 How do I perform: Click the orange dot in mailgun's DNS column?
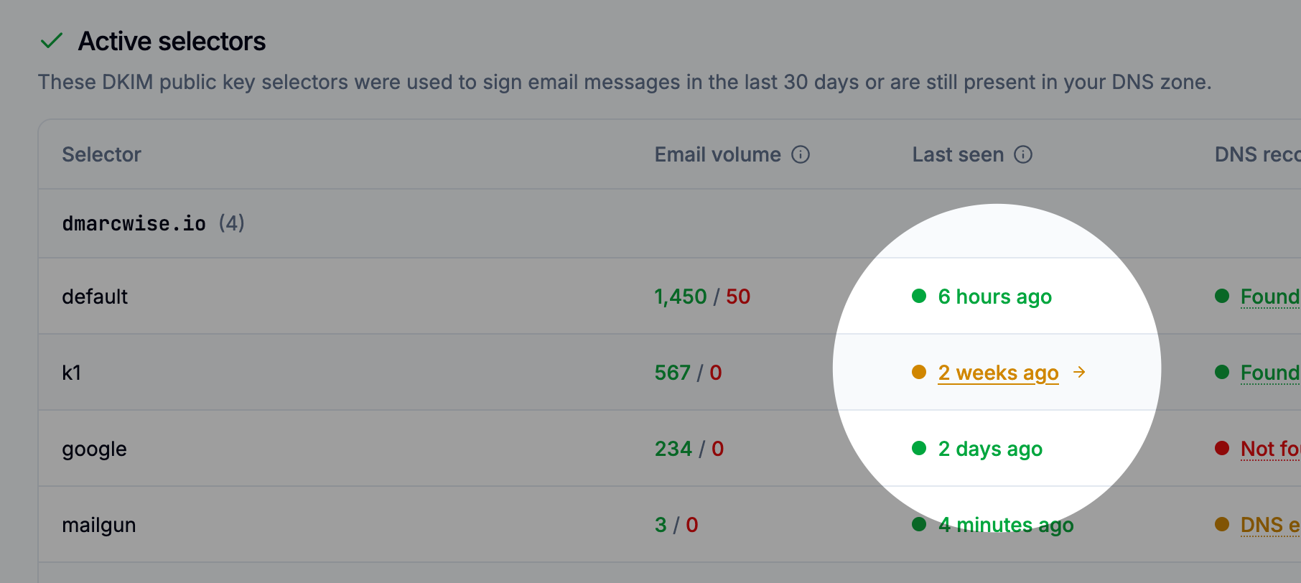tap(1222, 524)
